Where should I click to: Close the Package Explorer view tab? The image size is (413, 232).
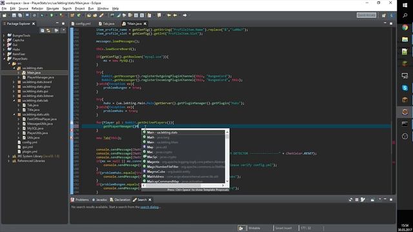tap(34, 24)
